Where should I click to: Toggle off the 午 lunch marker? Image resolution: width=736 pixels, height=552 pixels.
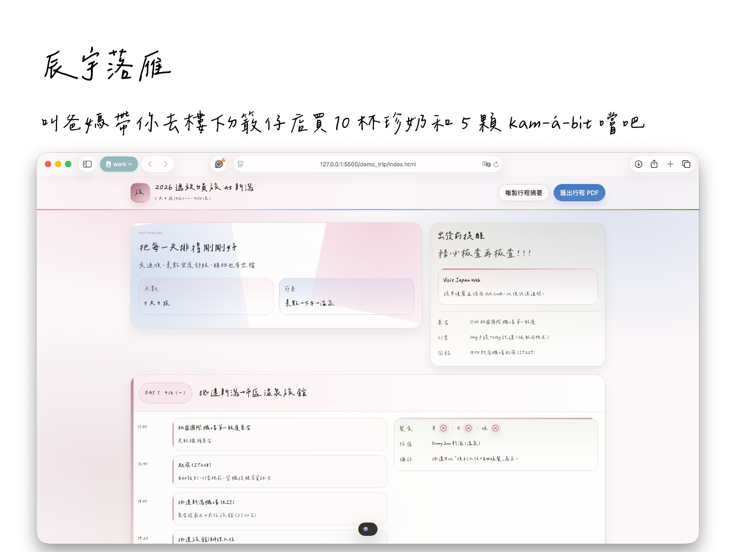[468, 428]
